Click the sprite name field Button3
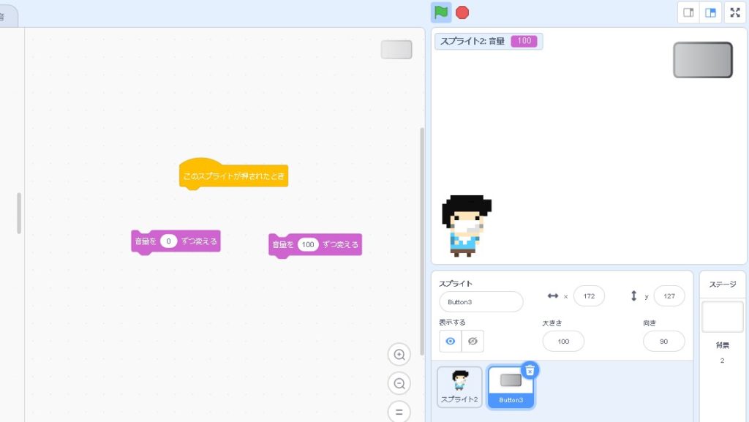Screen dimensions: 749x422 coord(481,302)
